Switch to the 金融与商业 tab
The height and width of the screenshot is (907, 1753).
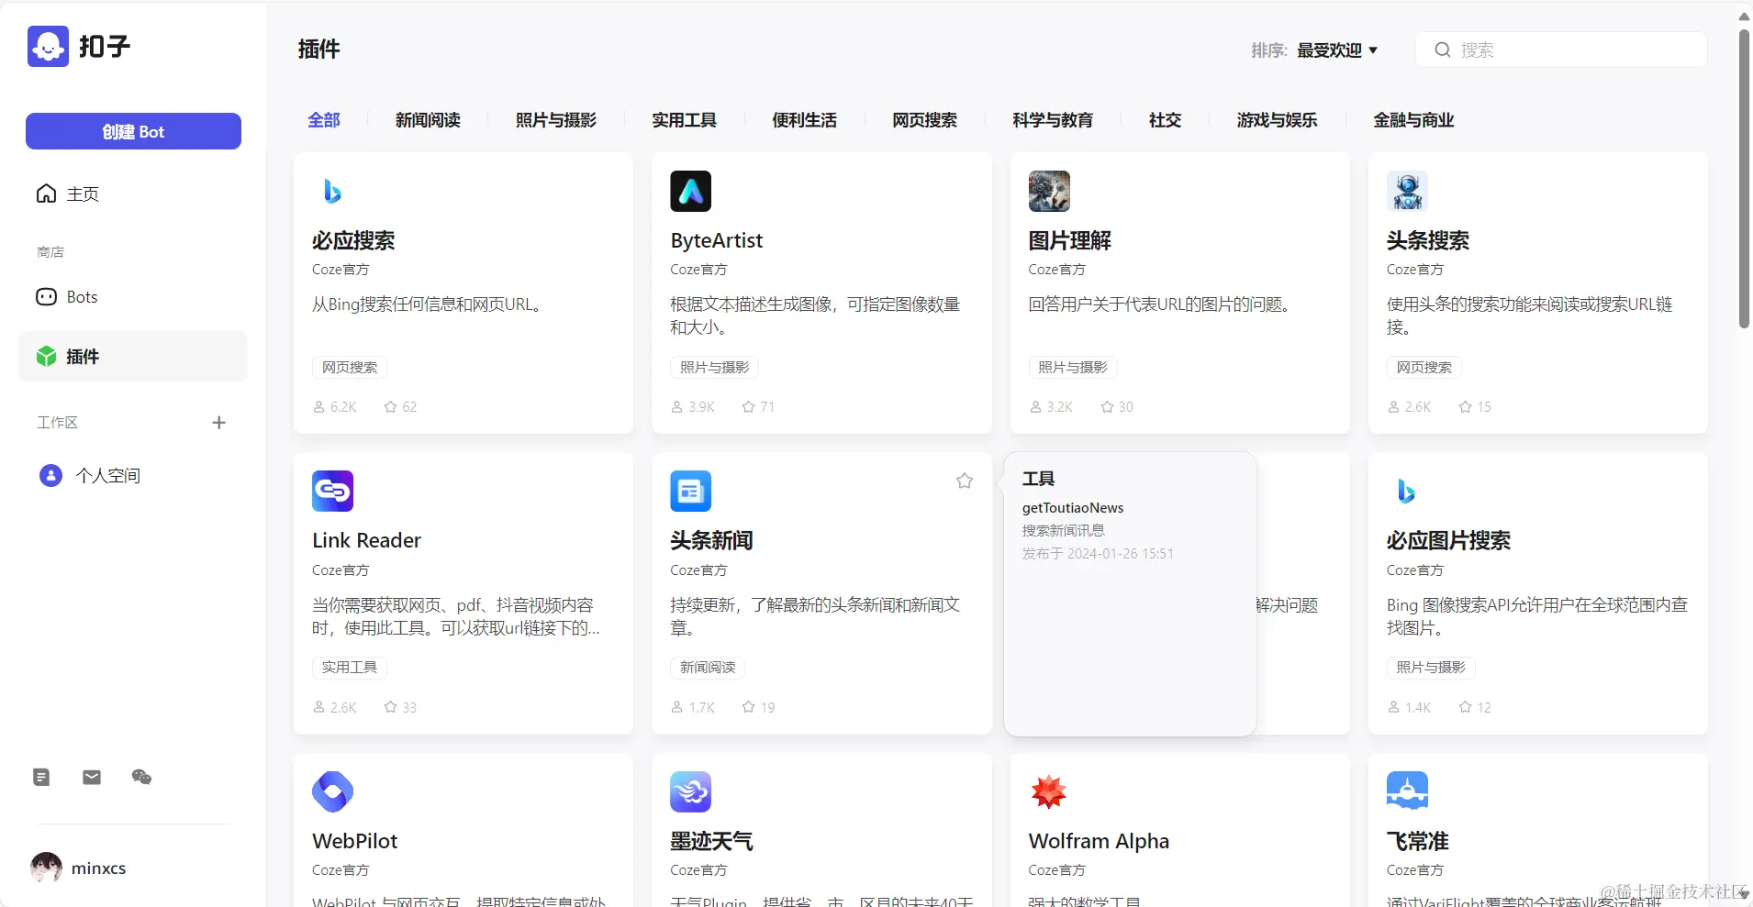coord(1414,120)
